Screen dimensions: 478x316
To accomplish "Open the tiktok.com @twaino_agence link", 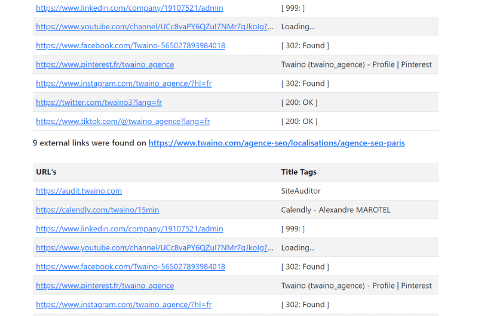I will (x=123, y=122).
